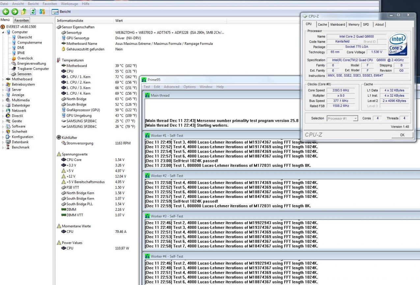Open the Advanced menu in Prime95
This screenshot has width=420, height=285.
[x=171, y=87]
